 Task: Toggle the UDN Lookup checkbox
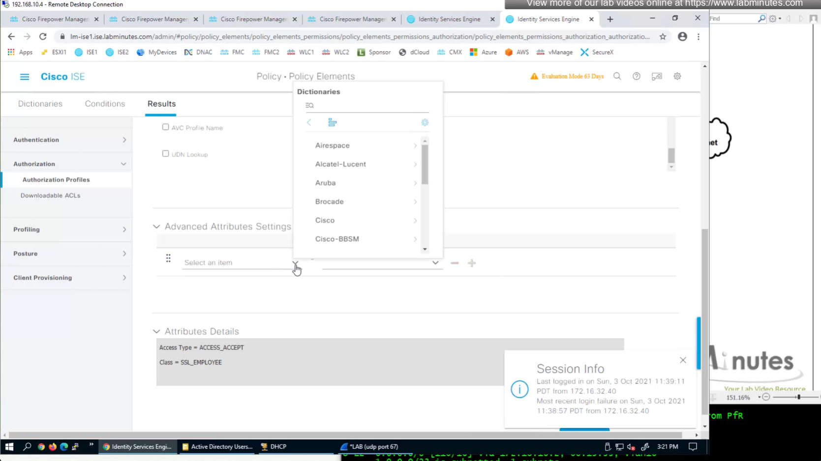[x=165, y=154]
